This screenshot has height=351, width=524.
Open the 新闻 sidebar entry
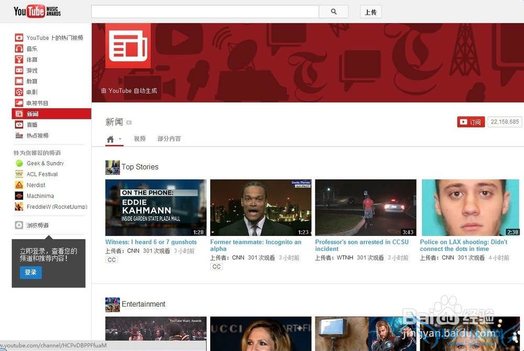[x=51, y=114]
